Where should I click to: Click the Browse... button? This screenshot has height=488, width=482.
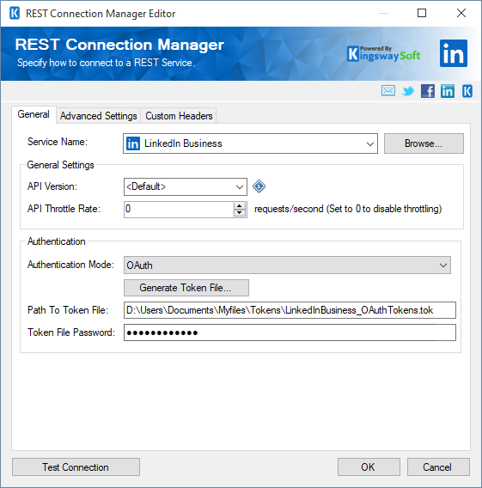click(424, 143)
